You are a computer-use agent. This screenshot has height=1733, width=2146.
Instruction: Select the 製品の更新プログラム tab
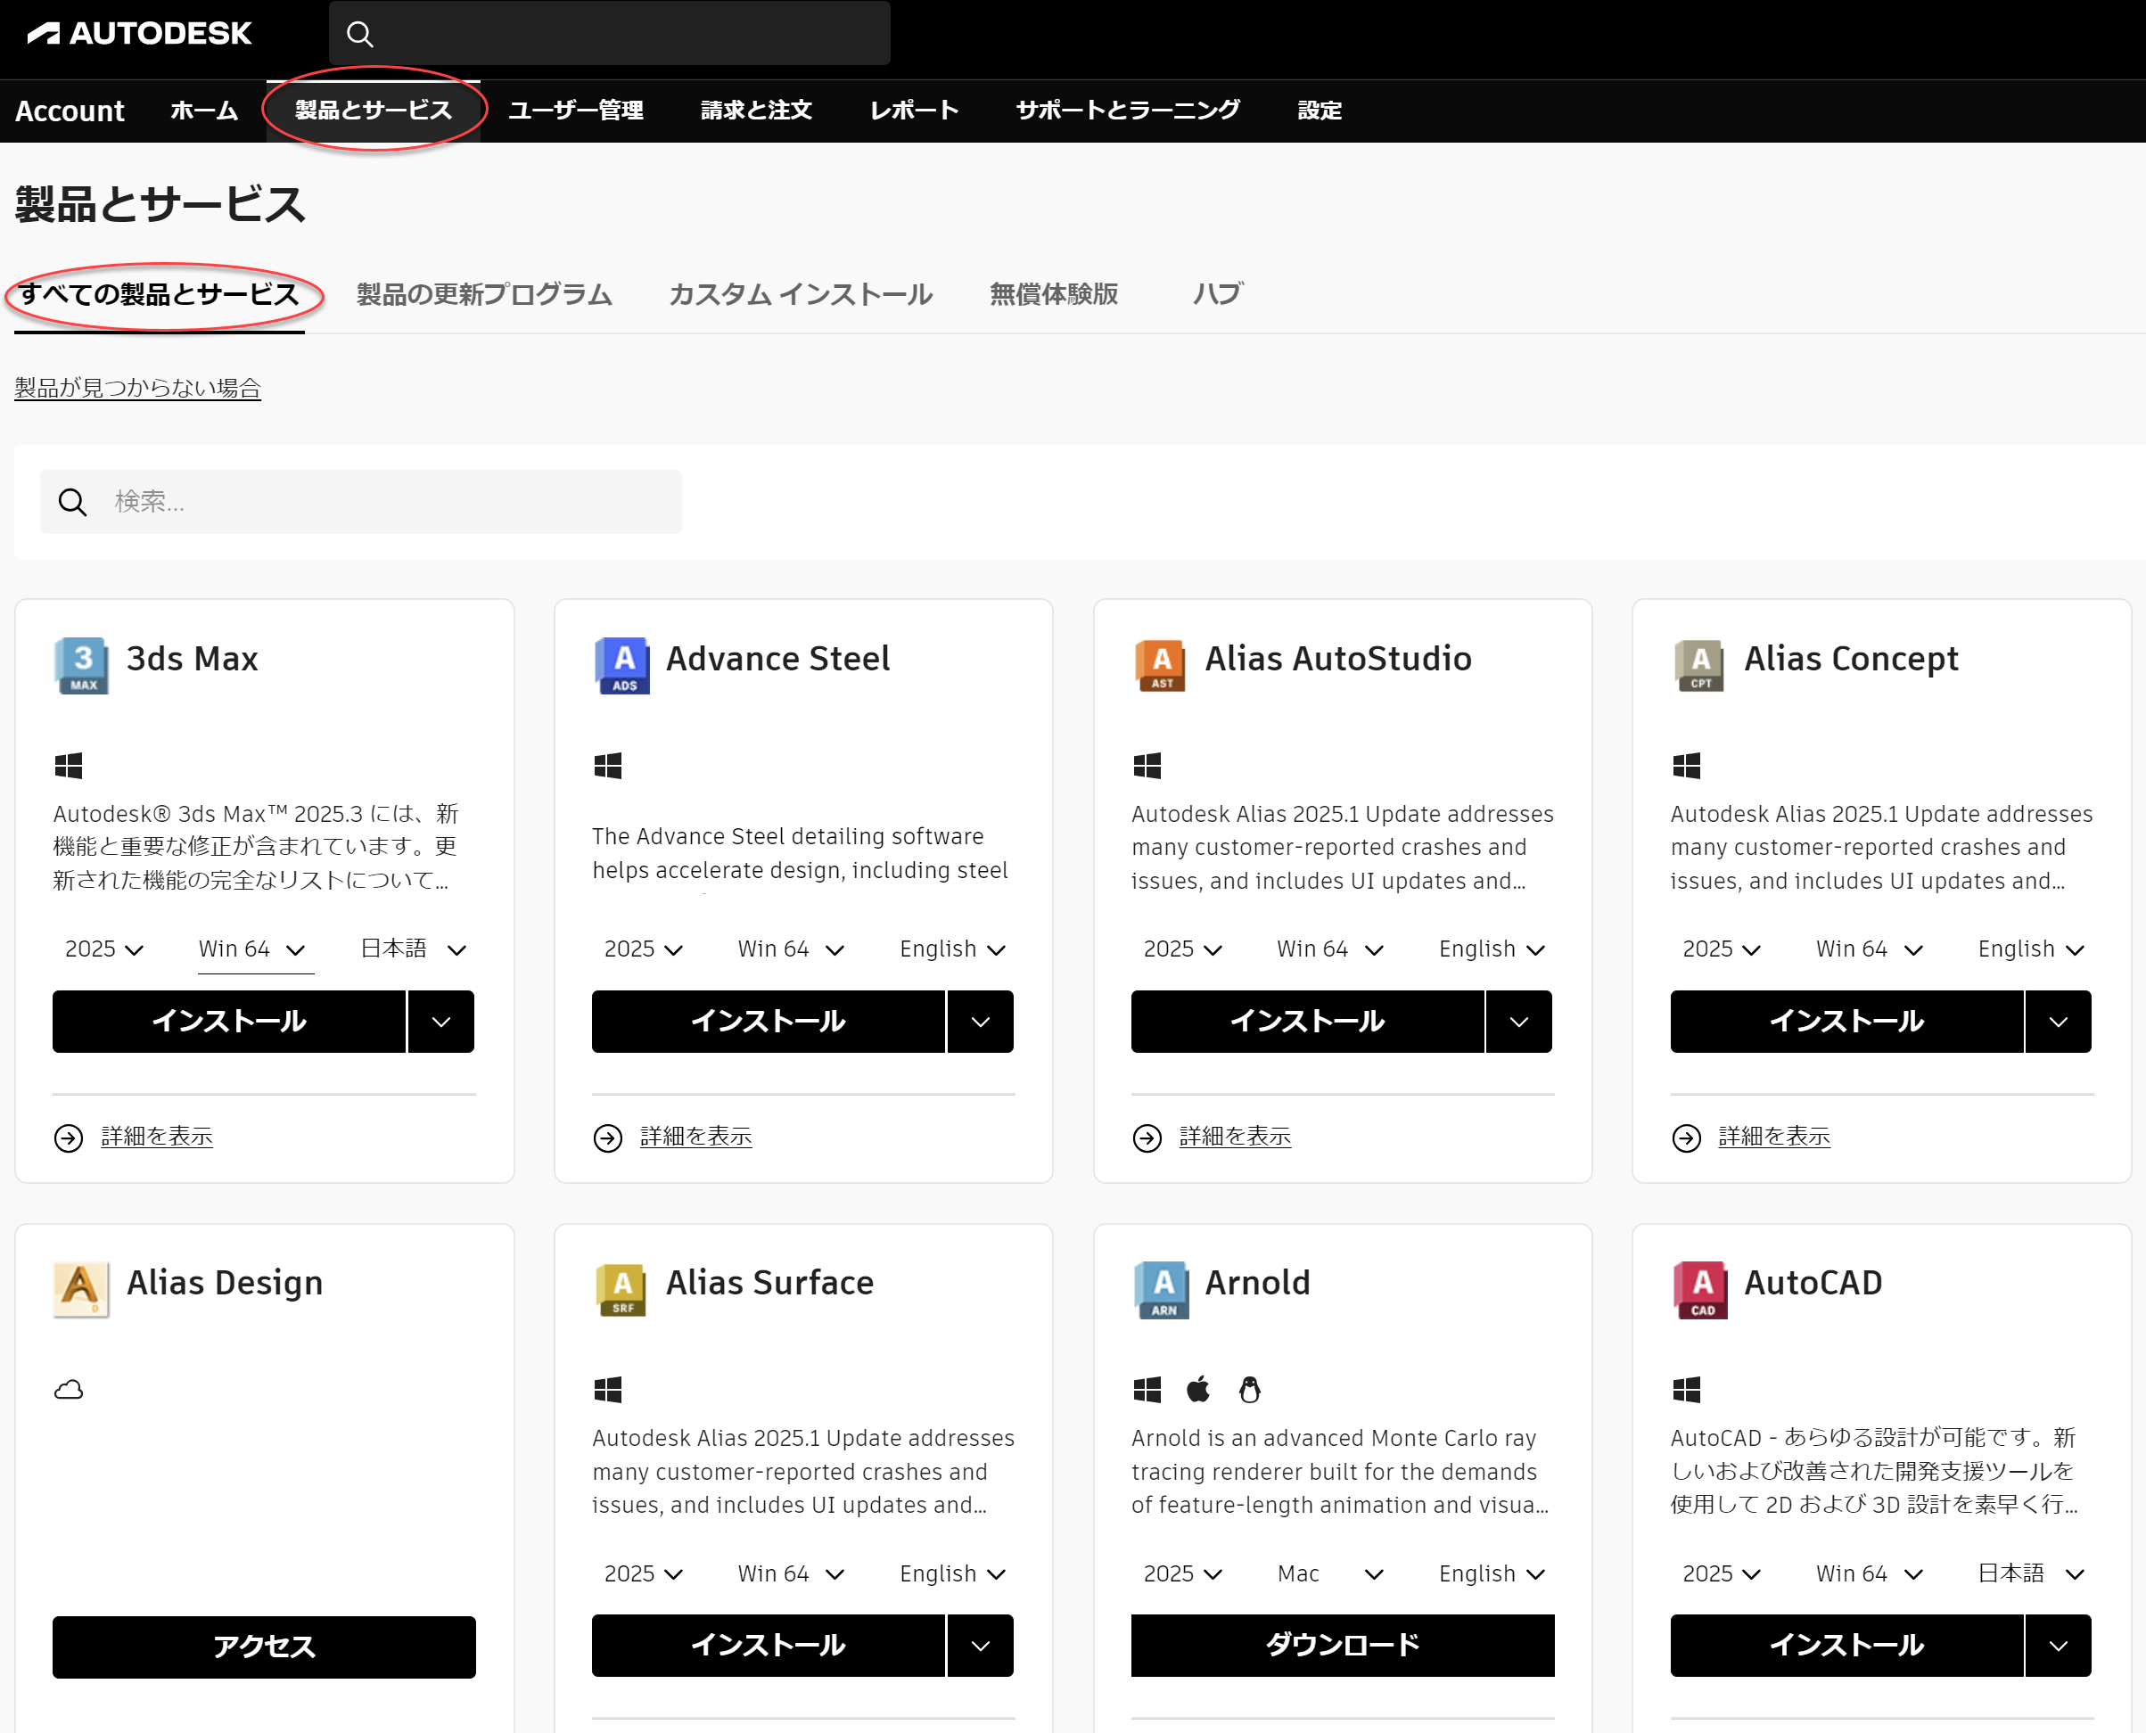tap(482, 293)
